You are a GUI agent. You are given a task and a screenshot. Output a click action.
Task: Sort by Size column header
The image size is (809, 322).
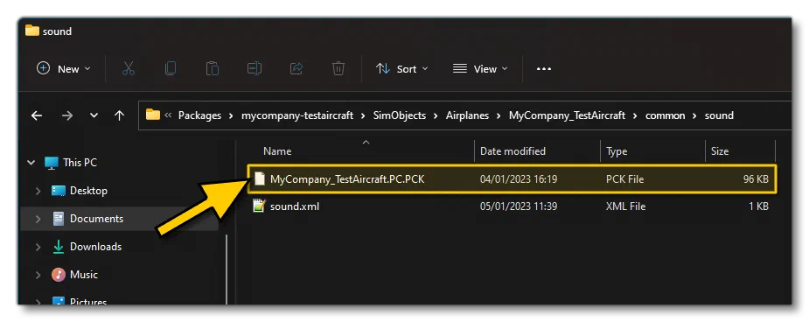coord(720,151)
